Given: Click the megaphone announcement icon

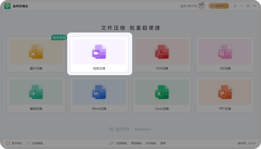Looking at the screenshot, I should (x=112, y=143).
